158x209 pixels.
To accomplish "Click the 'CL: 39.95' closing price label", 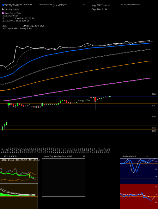I will [x=58, y=6].
